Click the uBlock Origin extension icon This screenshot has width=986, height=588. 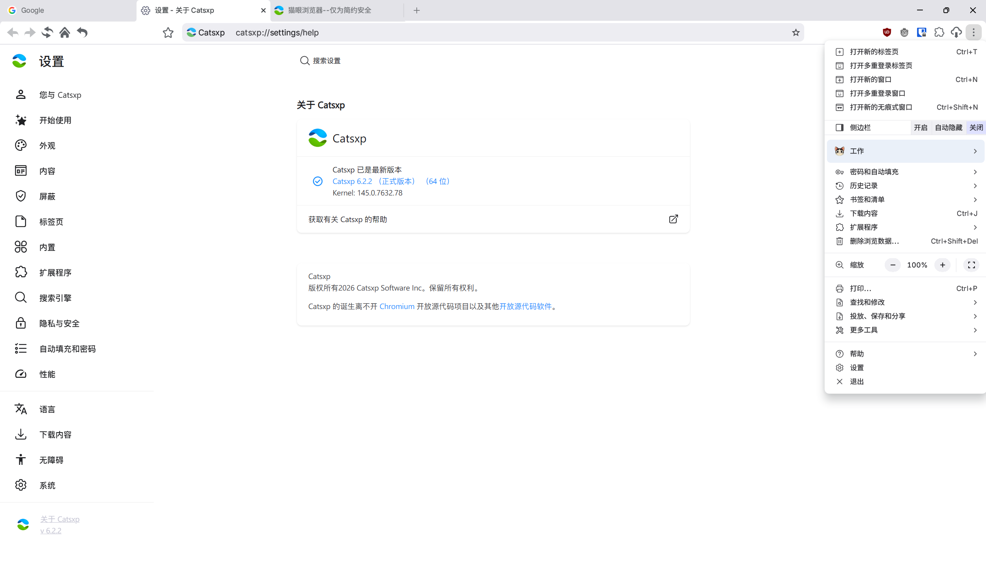pyautogui.click(x=887, y=32)
